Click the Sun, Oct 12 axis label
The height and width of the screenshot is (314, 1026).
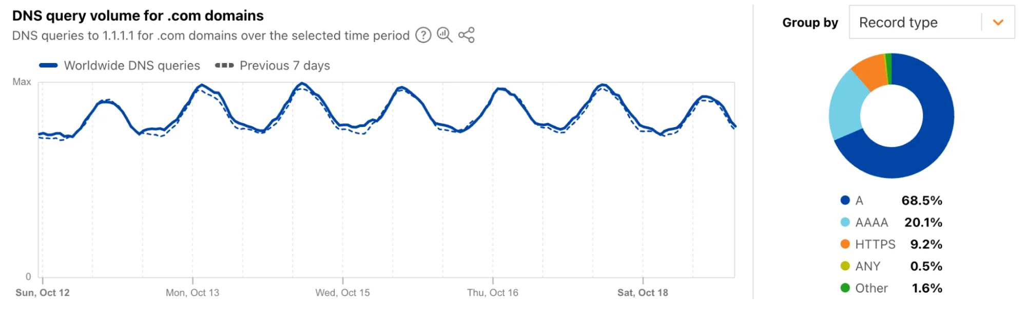(x=43, y=293)
